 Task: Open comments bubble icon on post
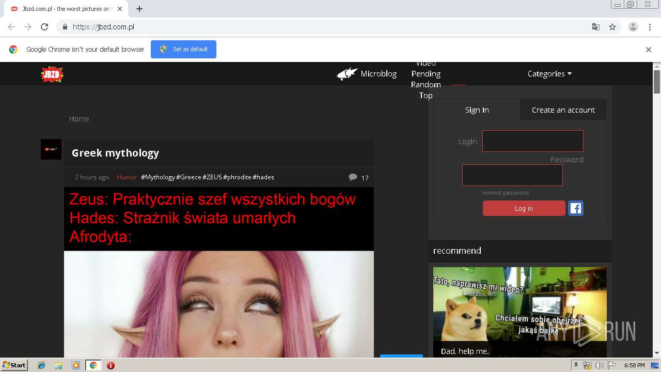(x=353, y=177)
